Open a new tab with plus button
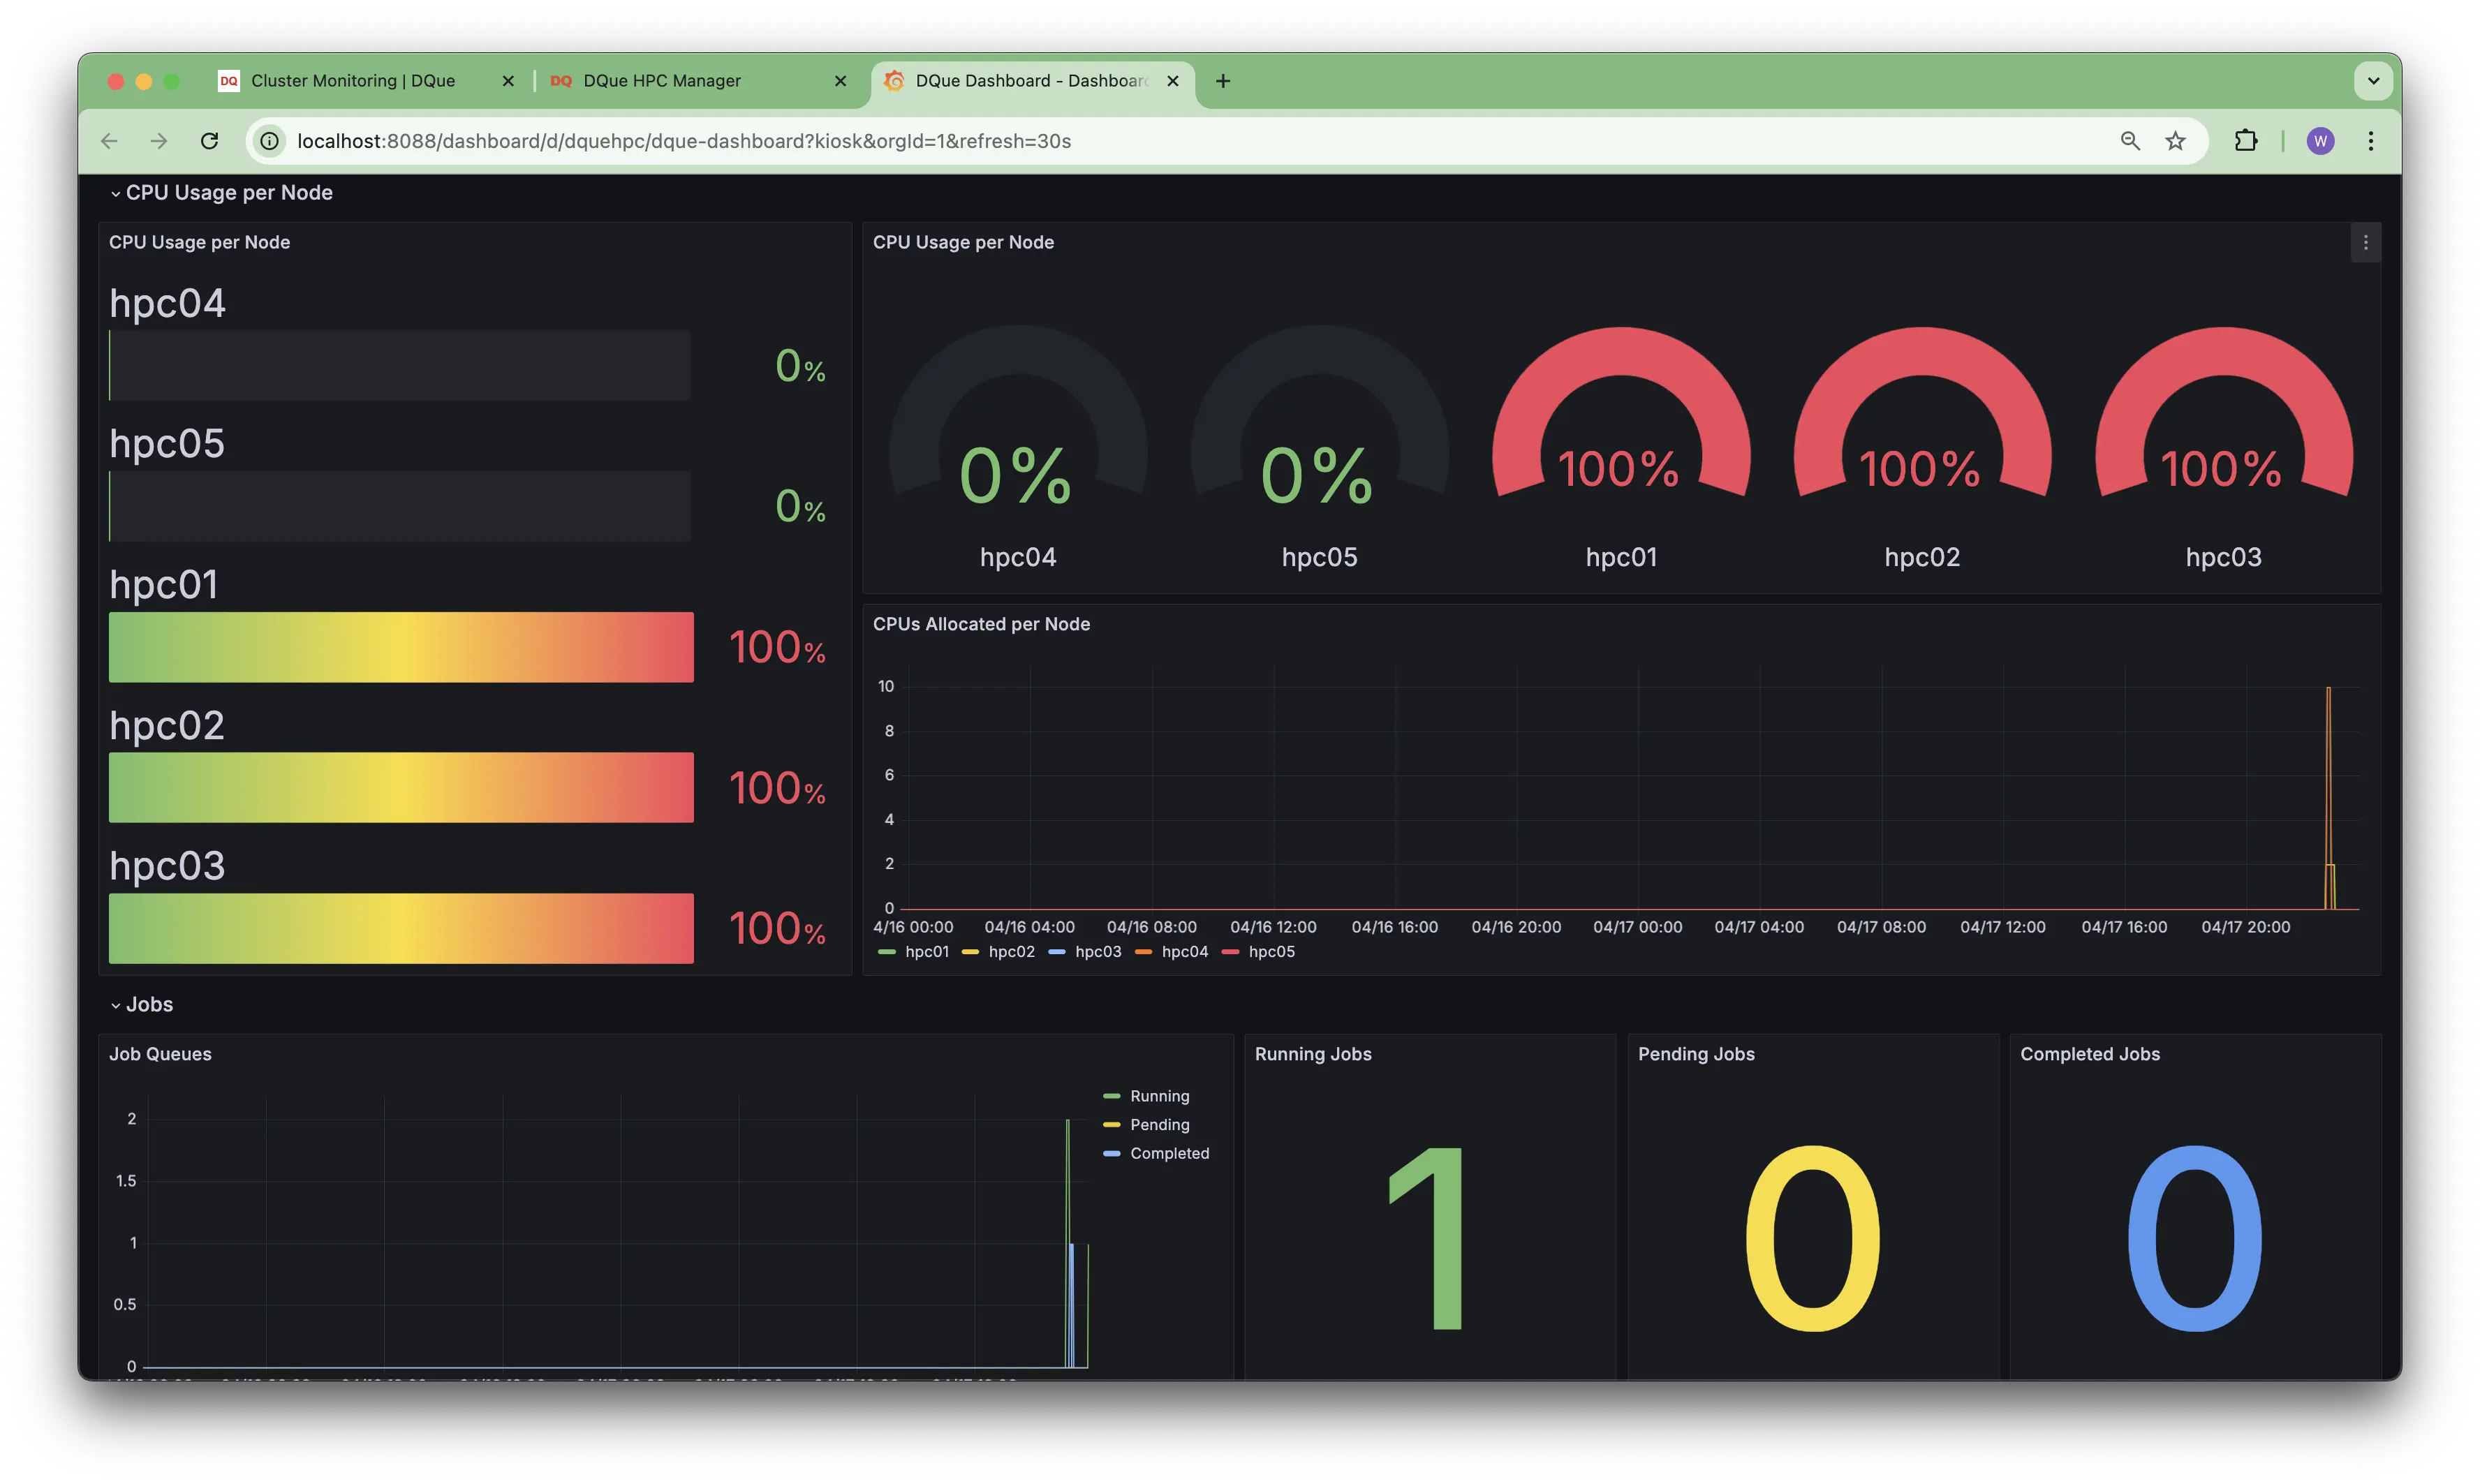Viewport: 2480px width, 1484px height. pos(1223,81)
